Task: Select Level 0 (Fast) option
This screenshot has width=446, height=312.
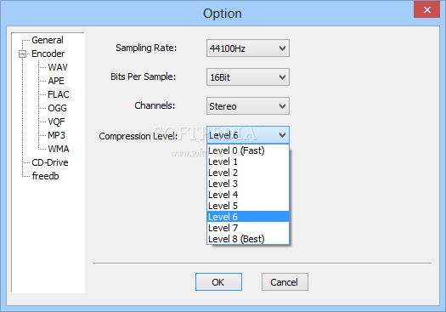Action: [x=248, y=150]
